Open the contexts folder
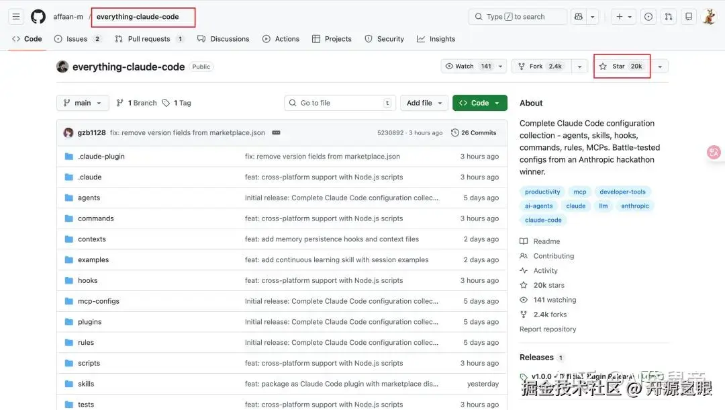The image size is (725, 410). click(x=91, y=239)
